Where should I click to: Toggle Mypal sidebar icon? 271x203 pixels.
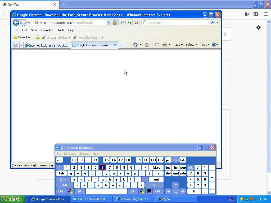[x=256, y=14]
